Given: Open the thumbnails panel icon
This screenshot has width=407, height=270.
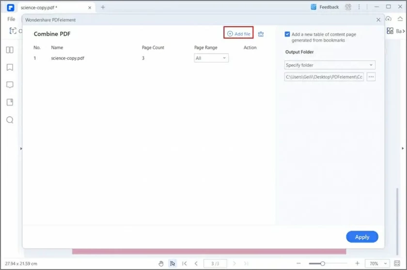Looking at the screenshot, I should coord(10,50).
